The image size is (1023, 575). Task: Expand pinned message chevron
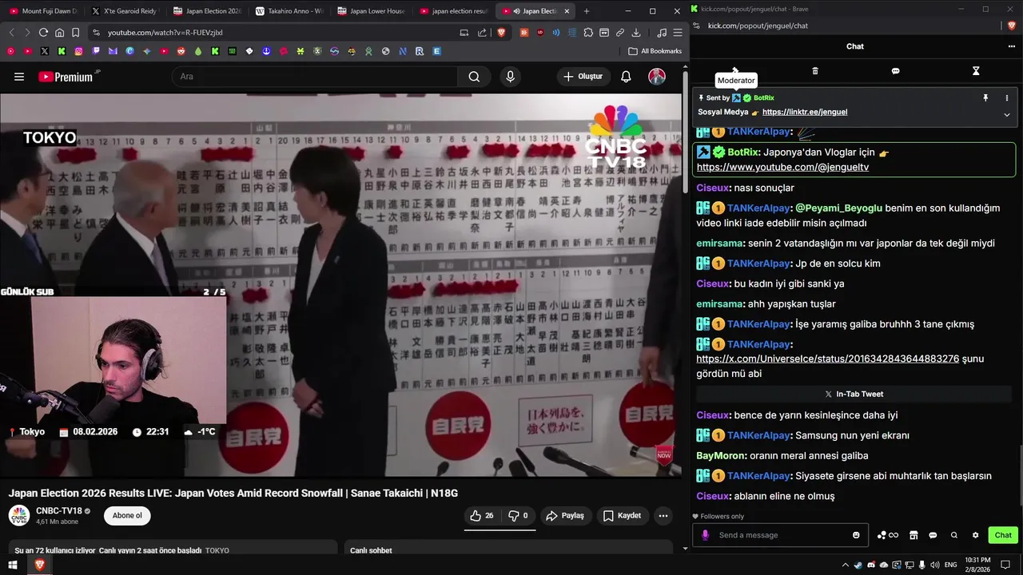(1007, 115)
